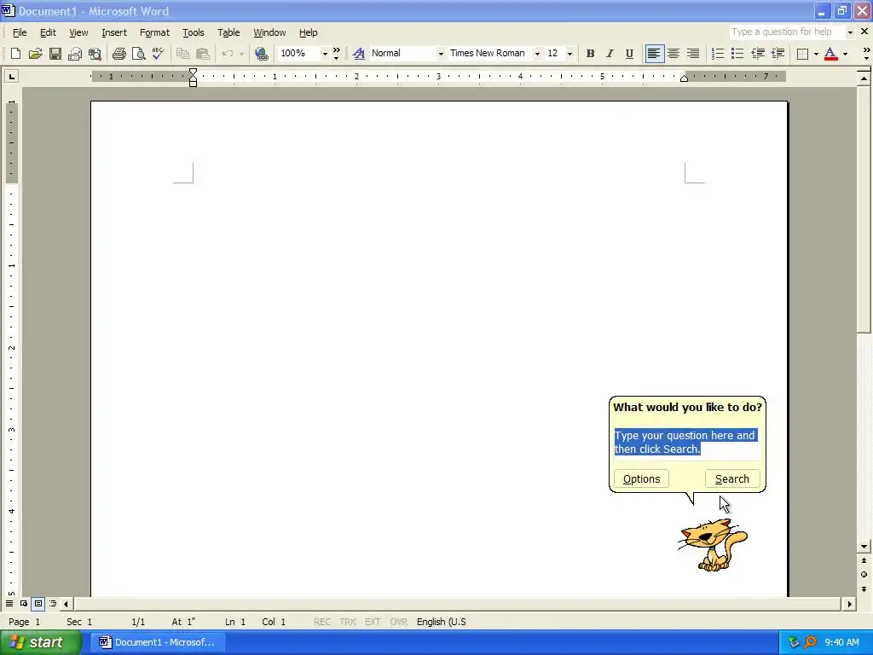
Task: Show more Standard toolbar options
Action: click(x=336, y=54)
